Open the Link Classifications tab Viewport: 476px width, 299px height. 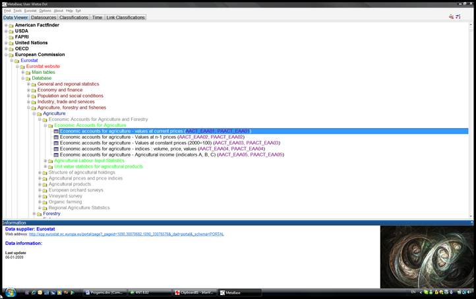(x=126, y=17)
